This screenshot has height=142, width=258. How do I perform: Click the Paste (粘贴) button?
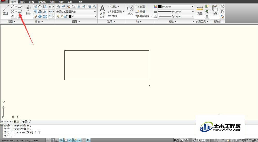[215, 10]
